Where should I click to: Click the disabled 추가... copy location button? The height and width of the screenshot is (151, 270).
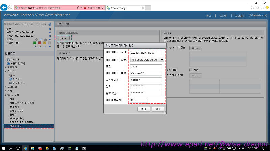[x=196, y=75]
